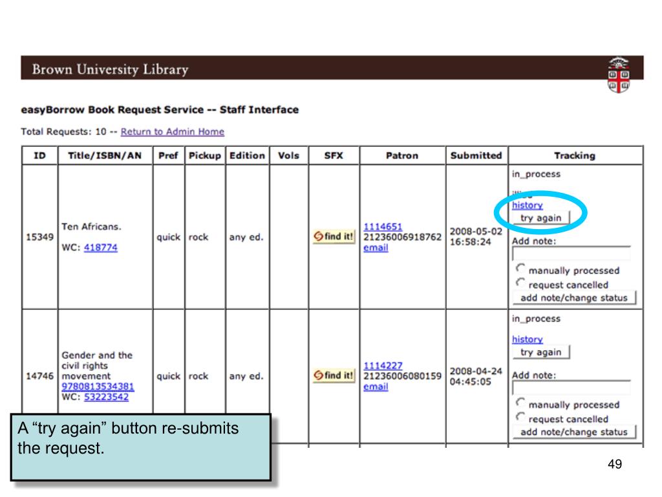This screenshot has width=662, height=497.
Task: Click the title text Ten Africans.
Action: [91, 226]
